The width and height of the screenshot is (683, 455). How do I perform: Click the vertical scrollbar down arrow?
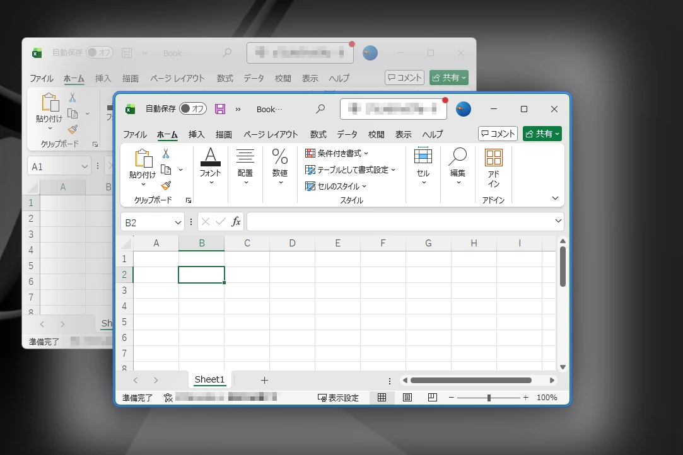pyautogui.click(x=563, y=367)
